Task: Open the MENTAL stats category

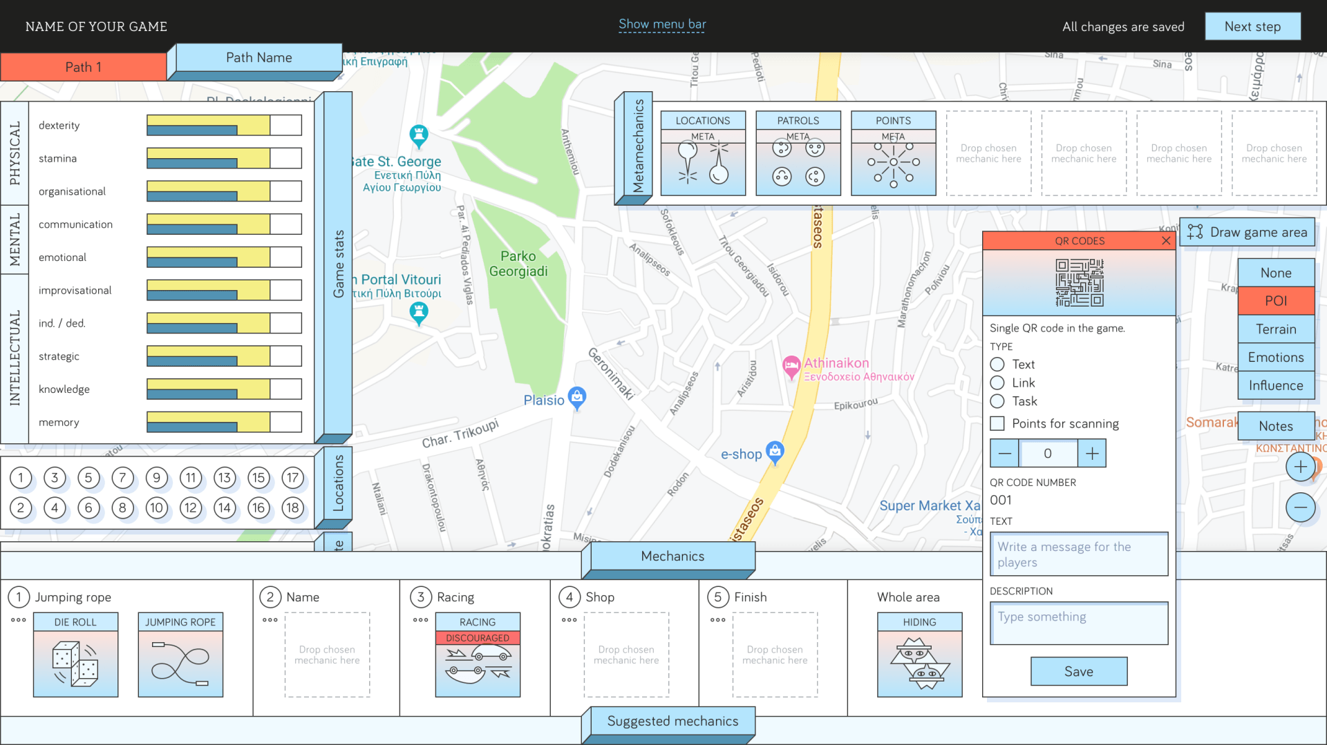Action: (15, 240)
